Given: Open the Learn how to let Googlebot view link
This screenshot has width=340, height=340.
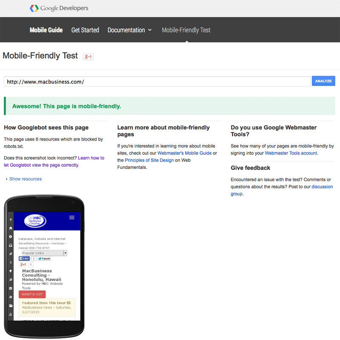Looking at the screenshot, I should pyautogui.click(x=54, y=162).
